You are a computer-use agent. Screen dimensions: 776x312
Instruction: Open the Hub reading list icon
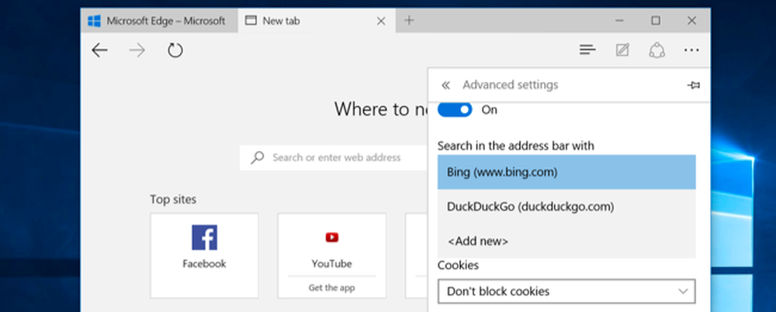[587, 50]
